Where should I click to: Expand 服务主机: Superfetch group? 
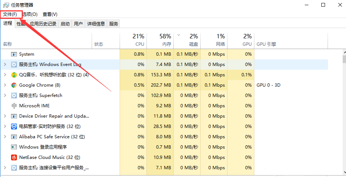pyautogui.click(x=5, y=96)
